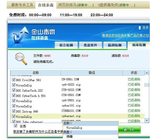167x140 pixels.
Task: Click the 清除数 6318 value
Action: [x=126, y=56]
